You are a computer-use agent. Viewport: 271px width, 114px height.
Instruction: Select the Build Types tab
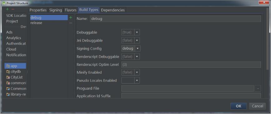[x=89, y=10]
